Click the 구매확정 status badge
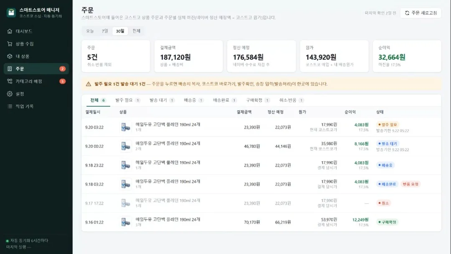Screen dimensions: 451x254 coord(387,222)
